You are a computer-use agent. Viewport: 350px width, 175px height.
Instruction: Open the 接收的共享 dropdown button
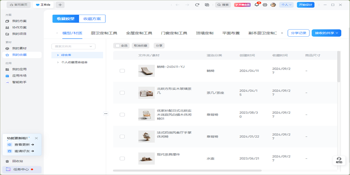(326, 33)
